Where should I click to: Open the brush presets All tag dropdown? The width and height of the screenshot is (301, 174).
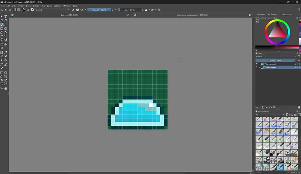269,115
